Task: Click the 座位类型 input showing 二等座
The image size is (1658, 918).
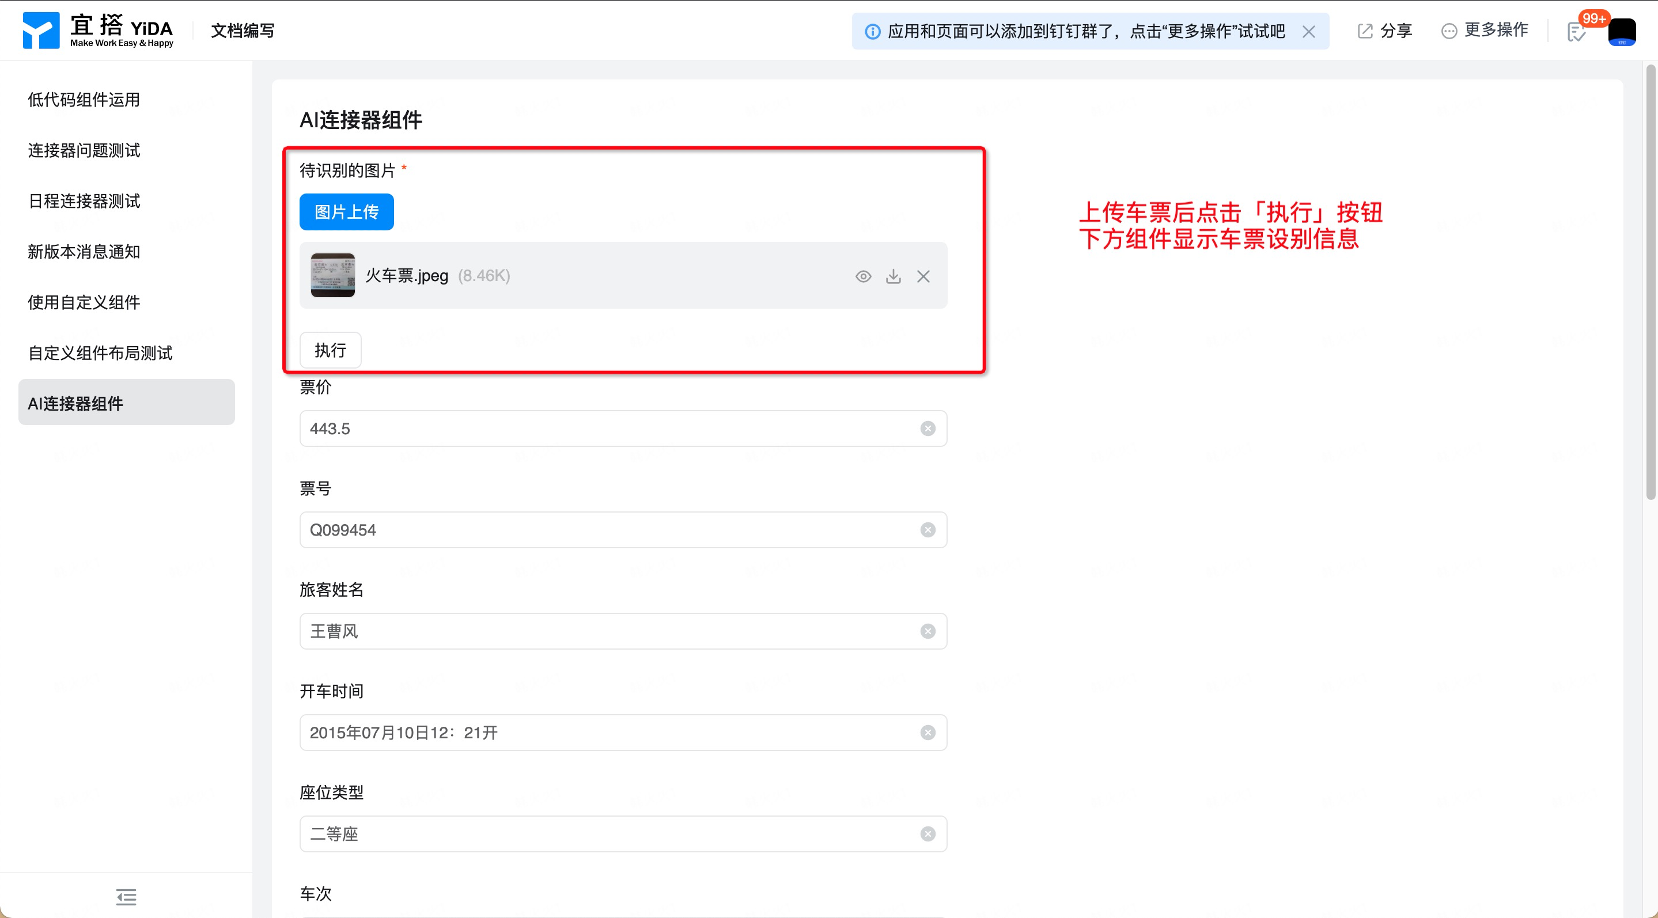Action: [x=623, y=834]
